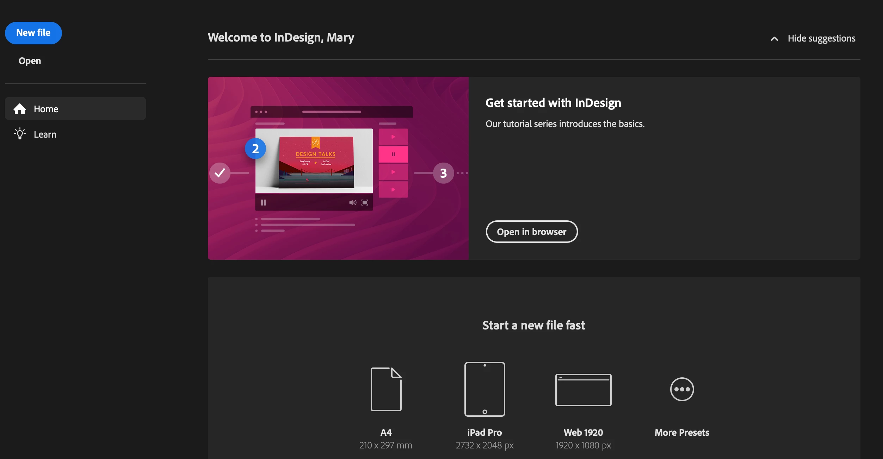This screenshot has width=883, height=459.
Task: Click the Learn lightbulb icon
Action: pyautogui.click(x=20, y=134)
